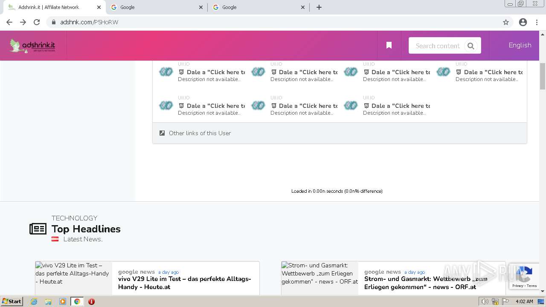Open vivo V29 Lite news headline

185,283
